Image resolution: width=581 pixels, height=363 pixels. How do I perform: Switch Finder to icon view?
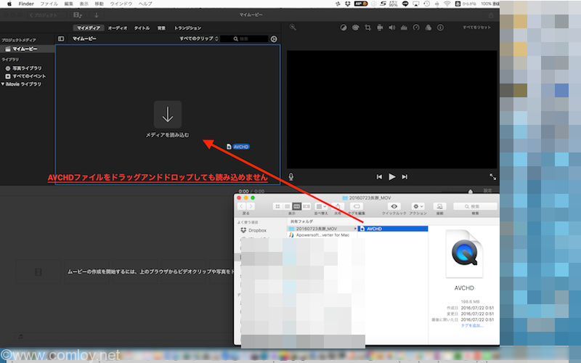click(277, 206)
